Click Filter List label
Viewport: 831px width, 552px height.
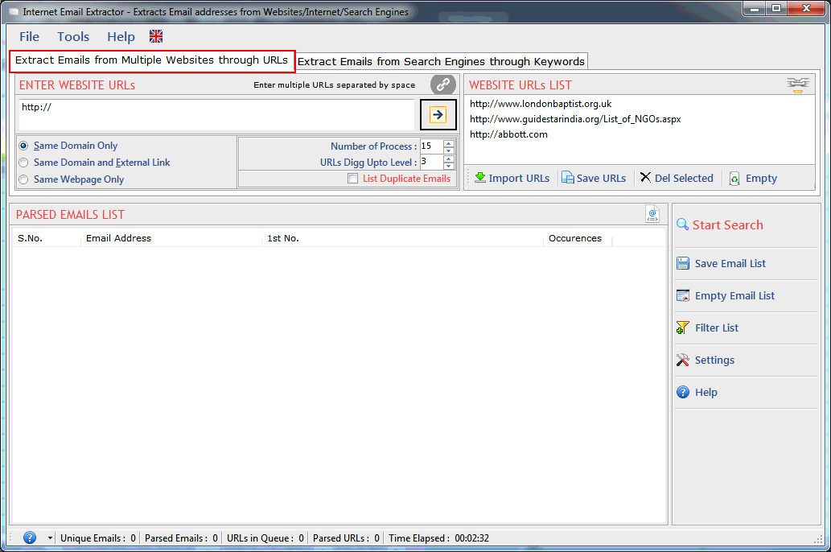(717, 327)
